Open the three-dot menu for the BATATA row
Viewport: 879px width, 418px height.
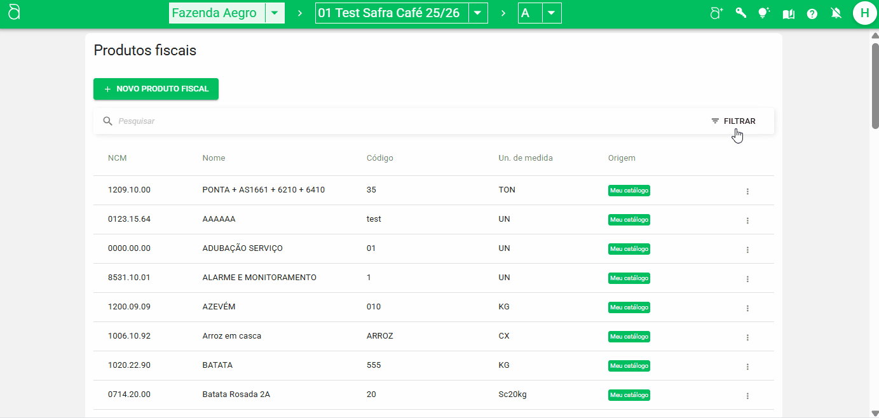point(747,366)
